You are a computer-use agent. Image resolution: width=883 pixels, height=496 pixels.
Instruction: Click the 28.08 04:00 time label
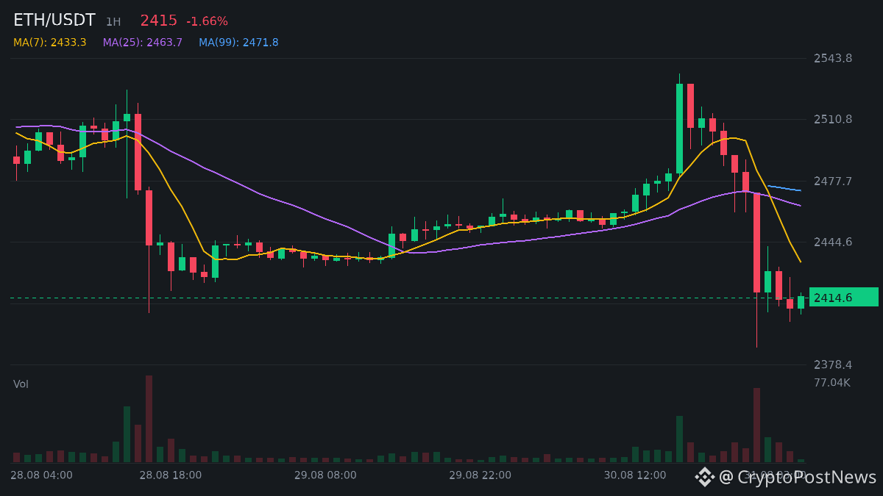coord(41,475)
